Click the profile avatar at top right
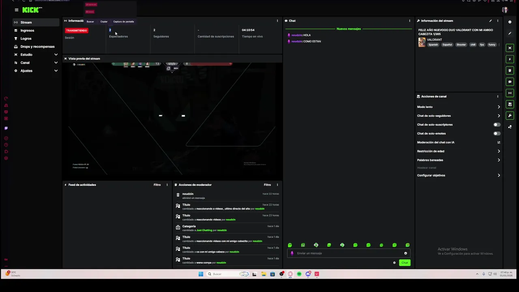This screenshot has width=519, height=292. [x=505, y=10]
